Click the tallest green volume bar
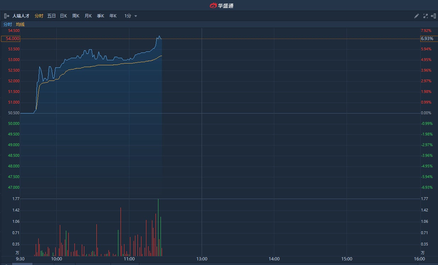Image resolution: width=438 pixels, height=265 pixels. click(158, 227)
